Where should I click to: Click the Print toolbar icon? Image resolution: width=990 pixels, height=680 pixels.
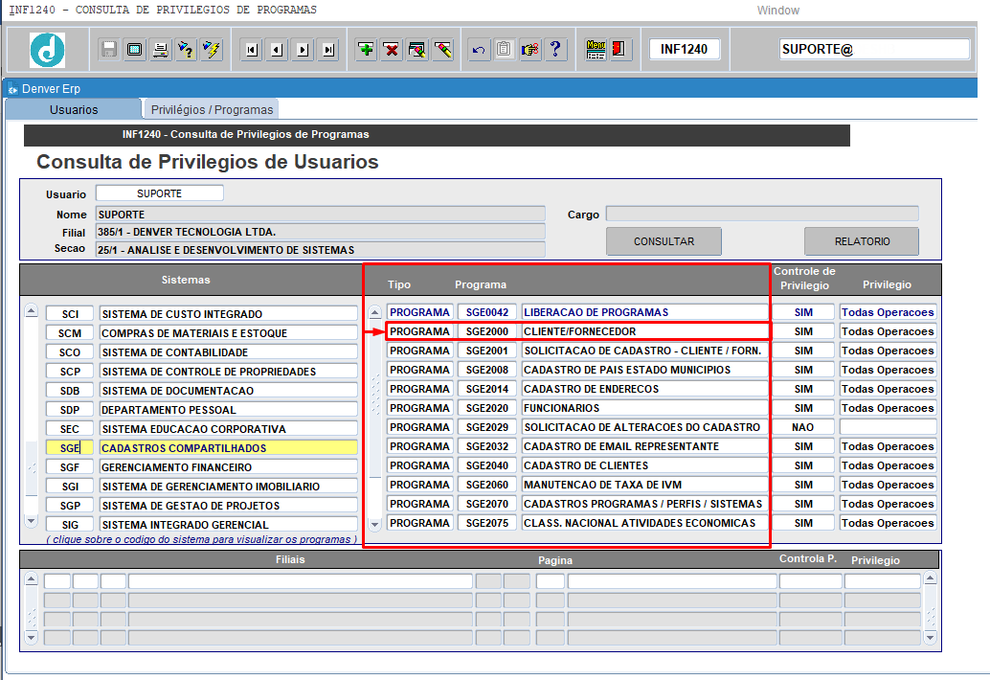160,49
